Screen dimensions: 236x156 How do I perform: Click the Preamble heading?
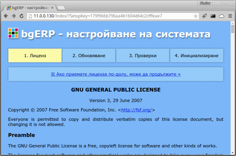point(22,135)
